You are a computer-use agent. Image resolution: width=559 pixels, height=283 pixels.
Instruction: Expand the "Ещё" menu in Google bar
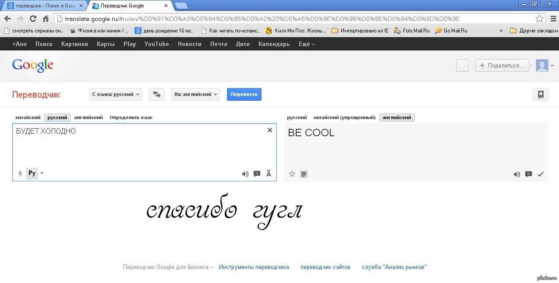tap(307, 44)
